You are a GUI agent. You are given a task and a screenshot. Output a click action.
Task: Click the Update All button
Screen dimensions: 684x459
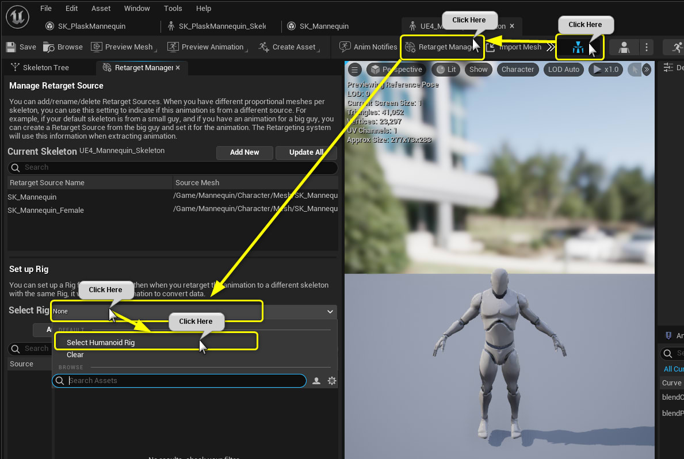click(x=306, y=152)
